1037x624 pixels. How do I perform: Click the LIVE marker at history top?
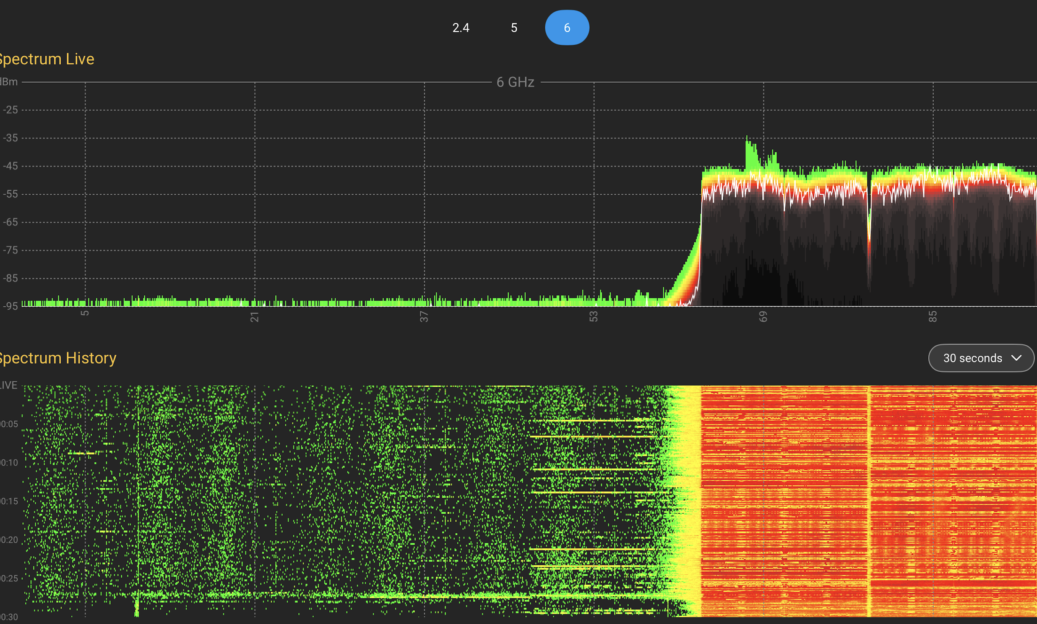click(8, 385)
